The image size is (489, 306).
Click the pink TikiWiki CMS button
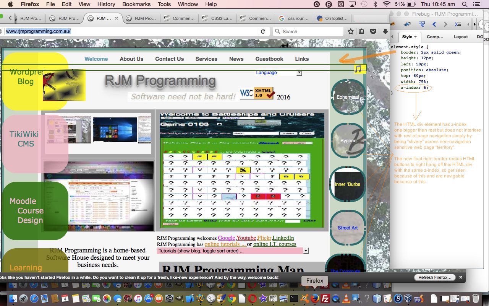pos(35,144)
